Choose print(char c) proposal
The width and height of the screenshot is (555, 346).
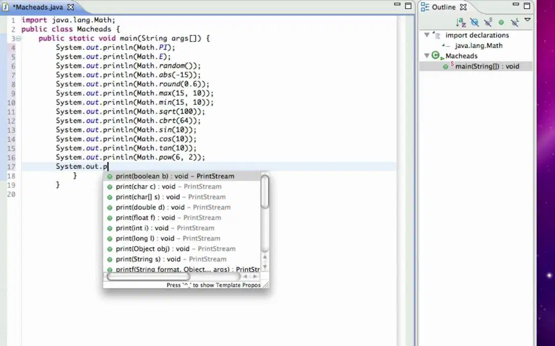[182, 186]
